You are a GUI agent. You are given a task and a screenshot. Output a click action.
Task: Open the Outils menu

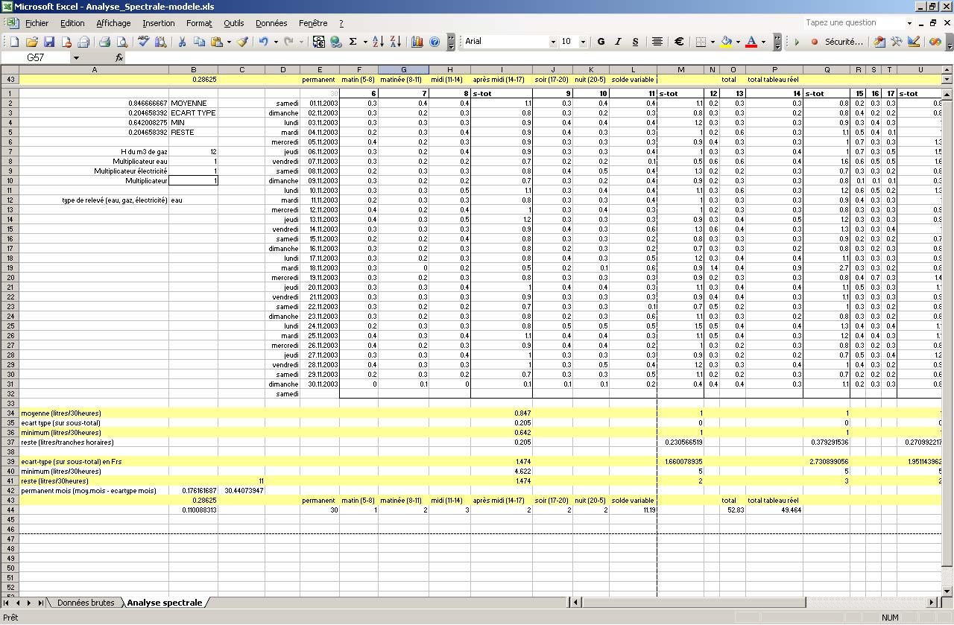(234, 23)
